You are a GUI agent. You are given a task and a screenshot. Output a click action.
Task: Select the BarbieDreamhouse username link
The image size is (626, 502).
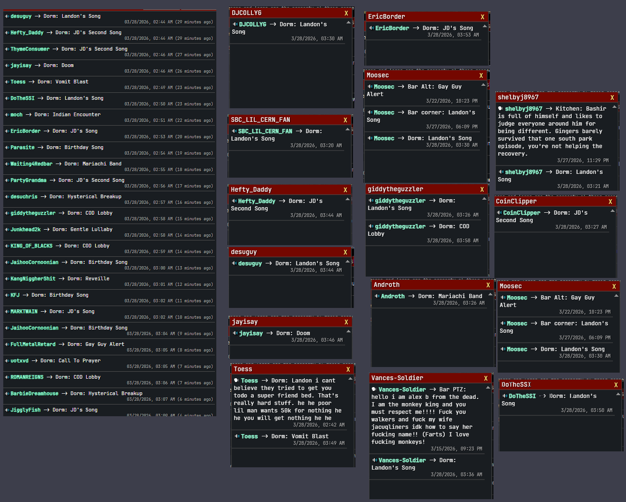(35, 394)
